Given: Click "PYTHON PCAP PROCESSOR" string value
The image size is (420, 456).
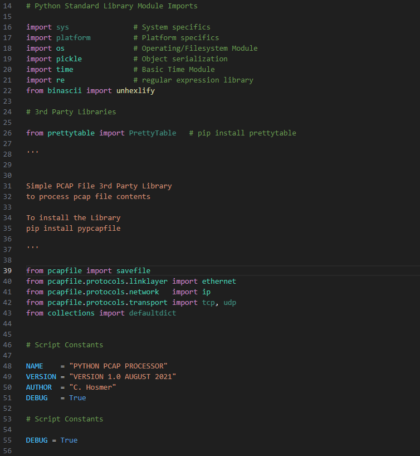Looking at the screenshot, I should tap(118, 366).
